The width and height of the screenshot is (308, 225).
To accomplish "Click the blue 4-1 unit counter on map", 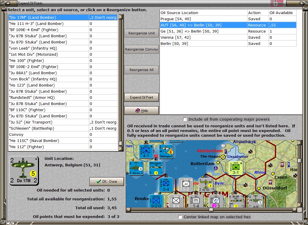I will [x=146, y=151].
